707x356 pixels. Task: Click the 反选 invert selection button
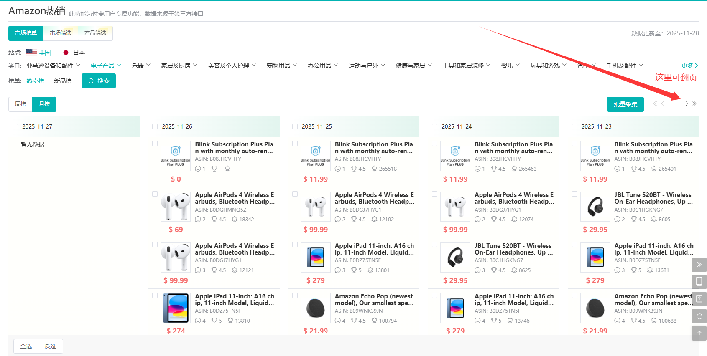tap(51, 346)
